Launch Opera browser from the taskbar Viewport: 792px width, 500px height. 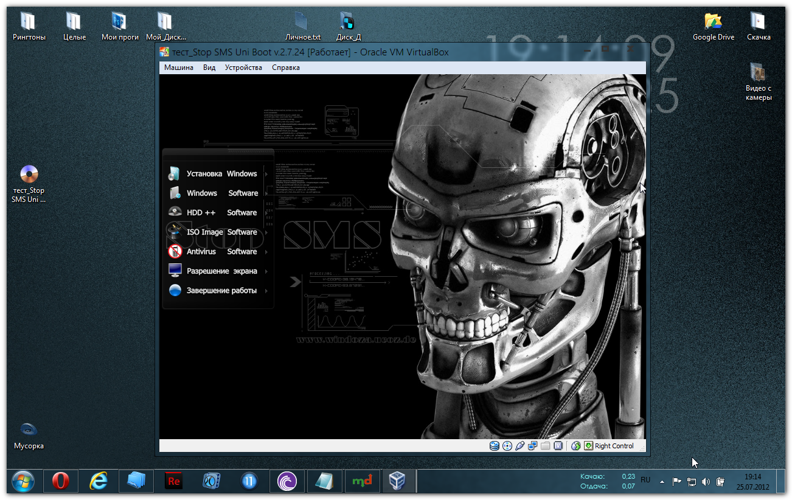tap(60, 481)
